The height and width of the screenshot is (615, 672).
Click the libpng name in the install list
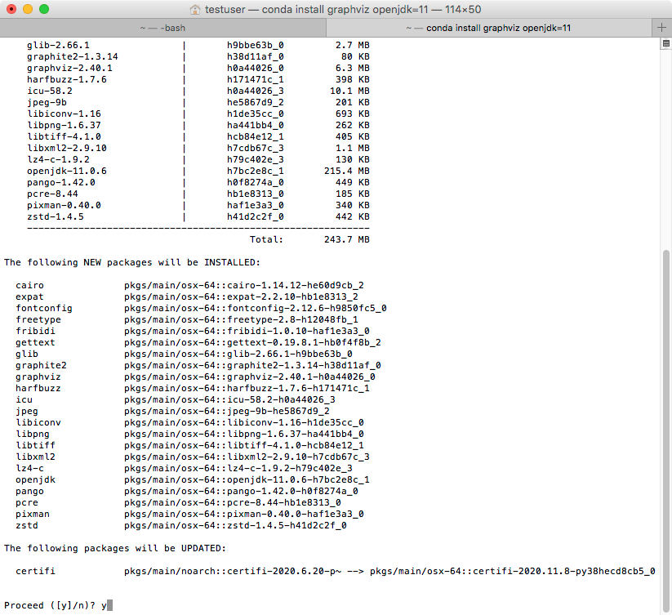(33, 434)
